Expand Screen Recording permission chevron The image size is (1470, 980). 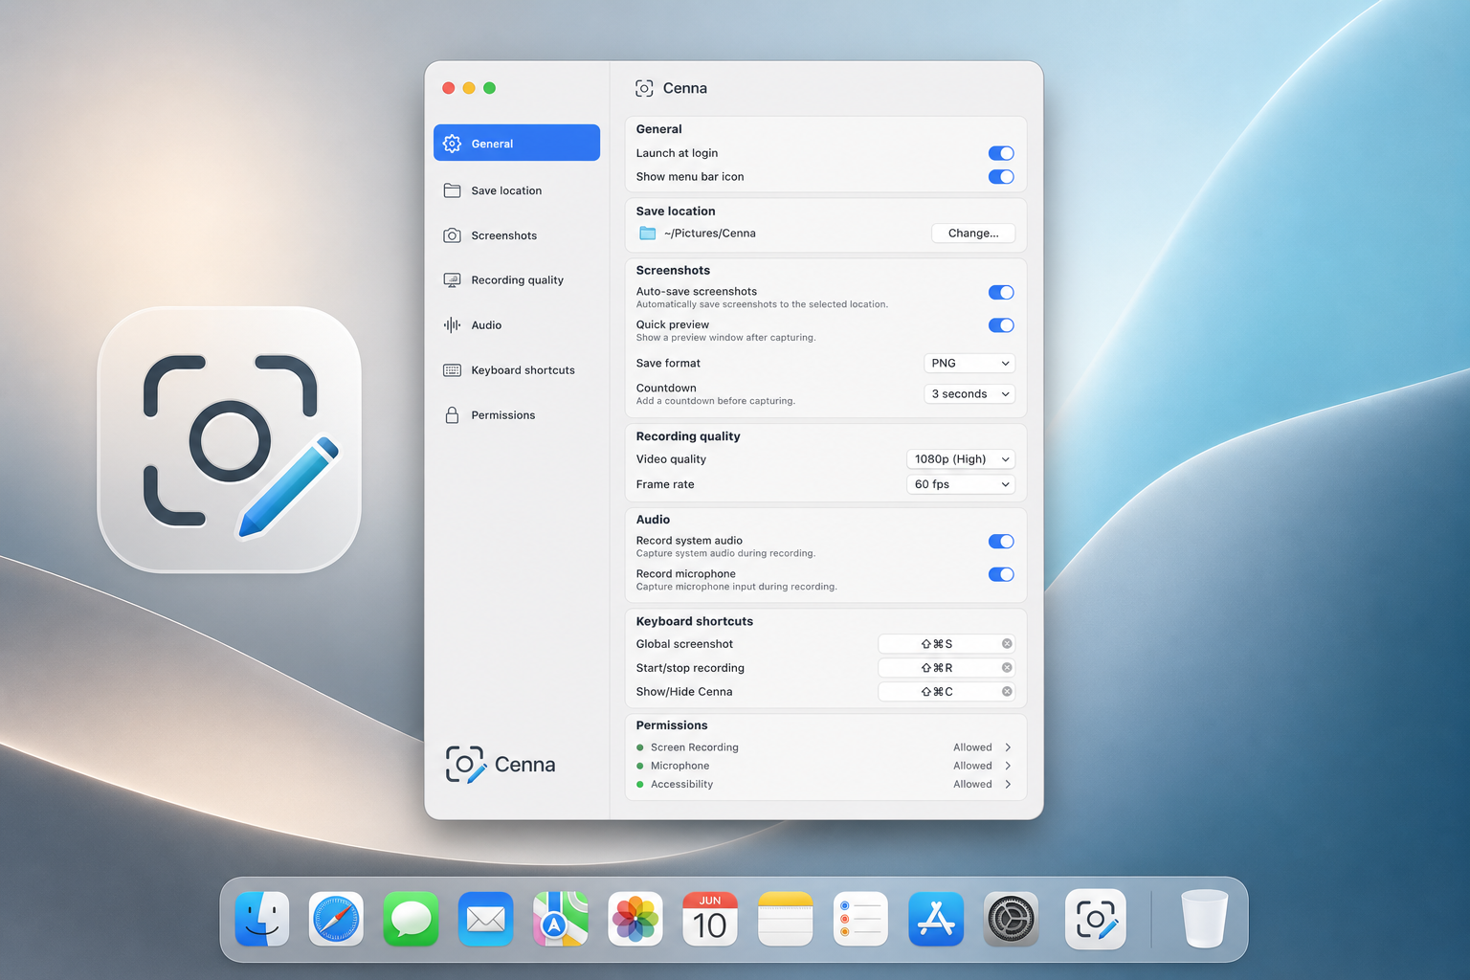(1008, 747)
